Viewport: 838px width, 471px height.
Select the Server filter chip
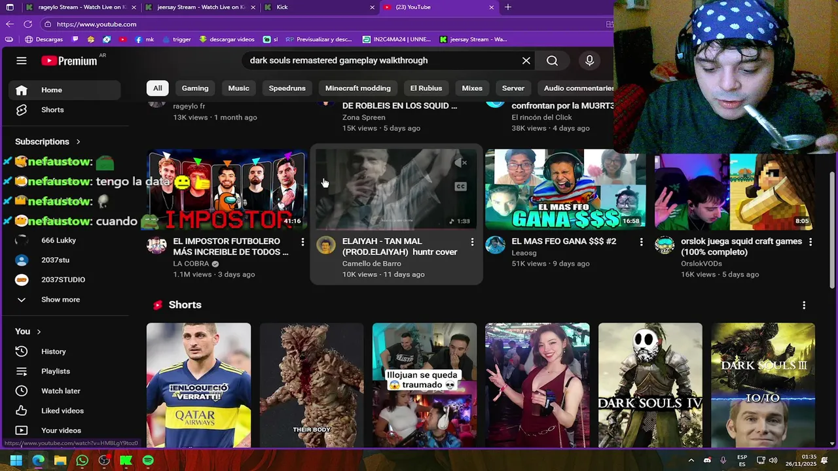point(513,88)
